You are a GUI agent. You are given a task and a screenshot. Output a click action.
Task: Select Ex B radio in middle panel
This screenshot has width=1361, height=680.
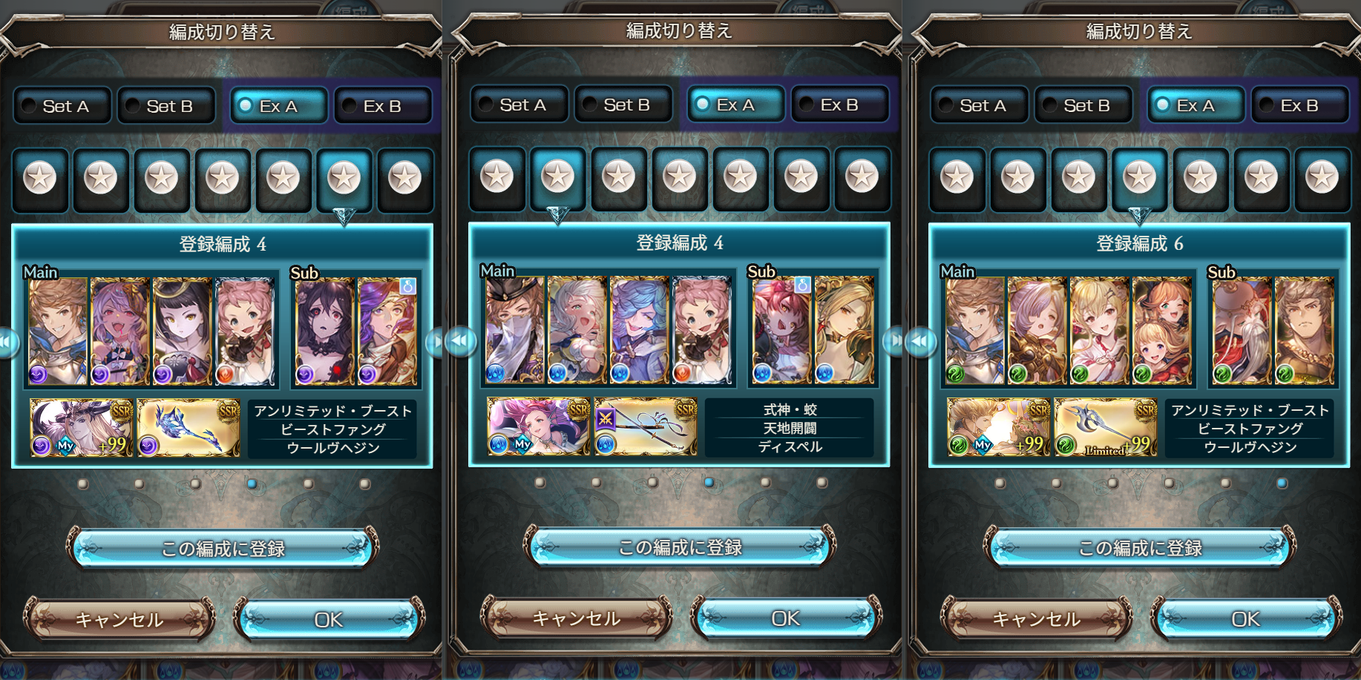[839, 105]
